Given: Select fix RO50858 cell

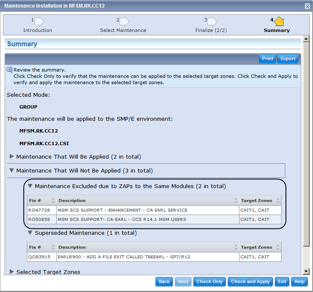Looking at the screenshot, I should [x=42, y=220].
